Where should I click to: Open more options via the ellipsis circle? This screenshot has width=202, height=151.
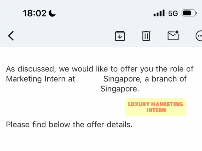tap(199, 36)
